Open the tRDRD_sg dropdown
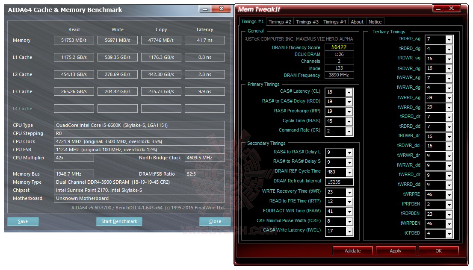 point(449,39)
